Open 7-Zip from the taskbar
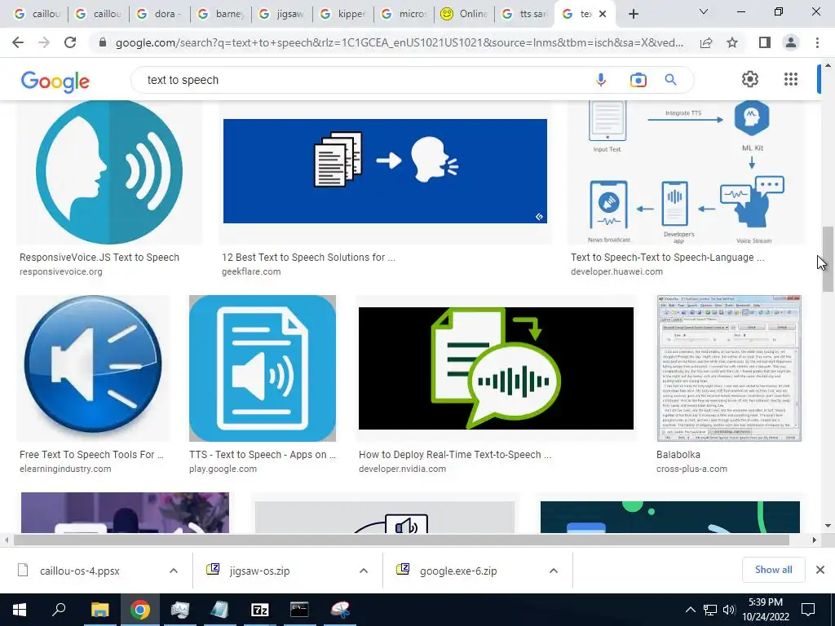 (x=260, y=610)
